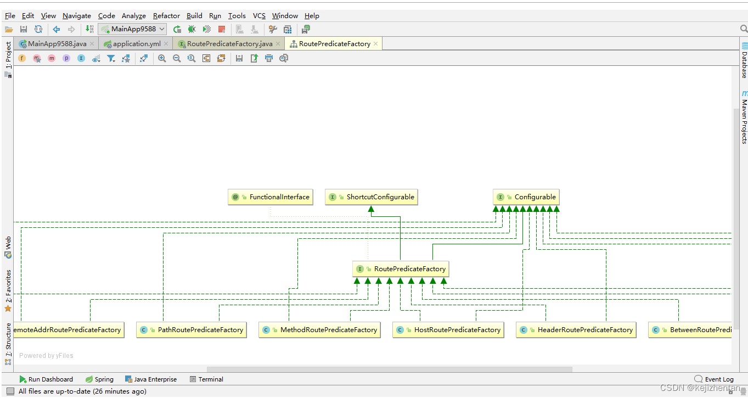Close the RoutePredicateFactory diagram tab

[x=376, y=44]
